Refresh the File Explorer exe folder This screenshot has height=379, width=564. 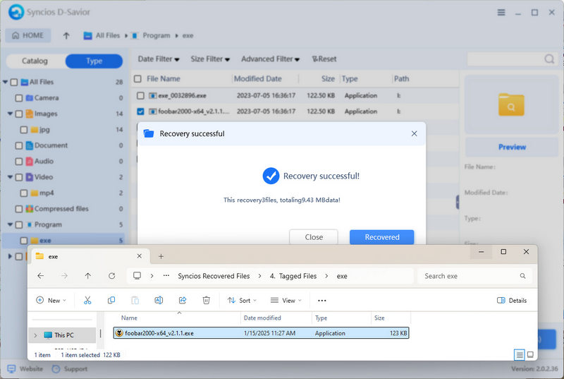pos(112,276)
